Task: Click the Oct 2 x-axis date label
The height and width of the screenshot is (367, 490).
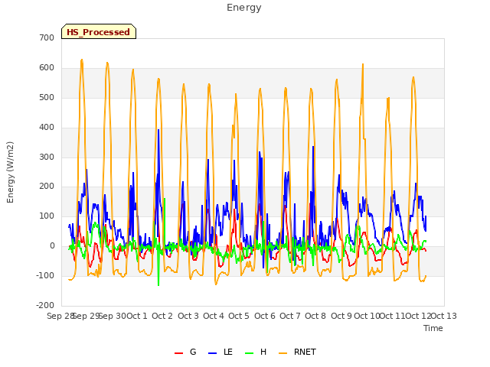Action: pyautogui.click(x=162, y=316)
